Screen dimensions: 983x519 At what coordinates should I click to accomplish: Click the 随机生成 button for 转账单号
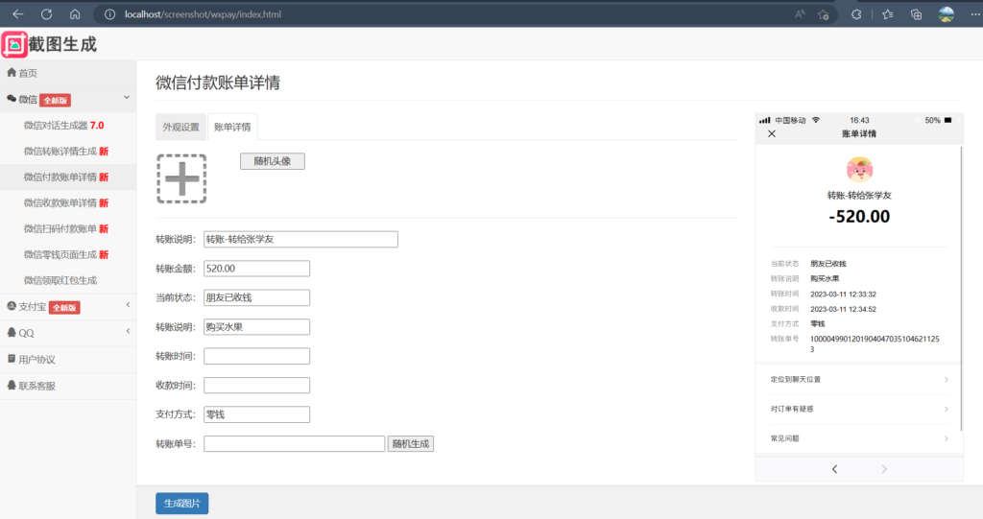point(411,443)
